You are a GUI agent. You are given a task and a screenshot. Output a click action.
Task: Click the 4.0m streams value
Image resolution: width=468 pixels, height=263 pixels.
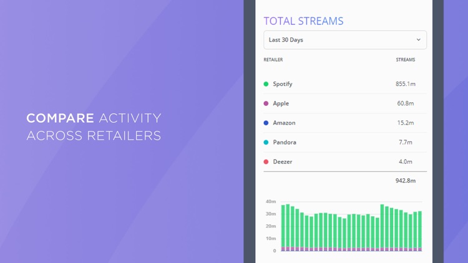pyautogui.click(x=406, y=161)
